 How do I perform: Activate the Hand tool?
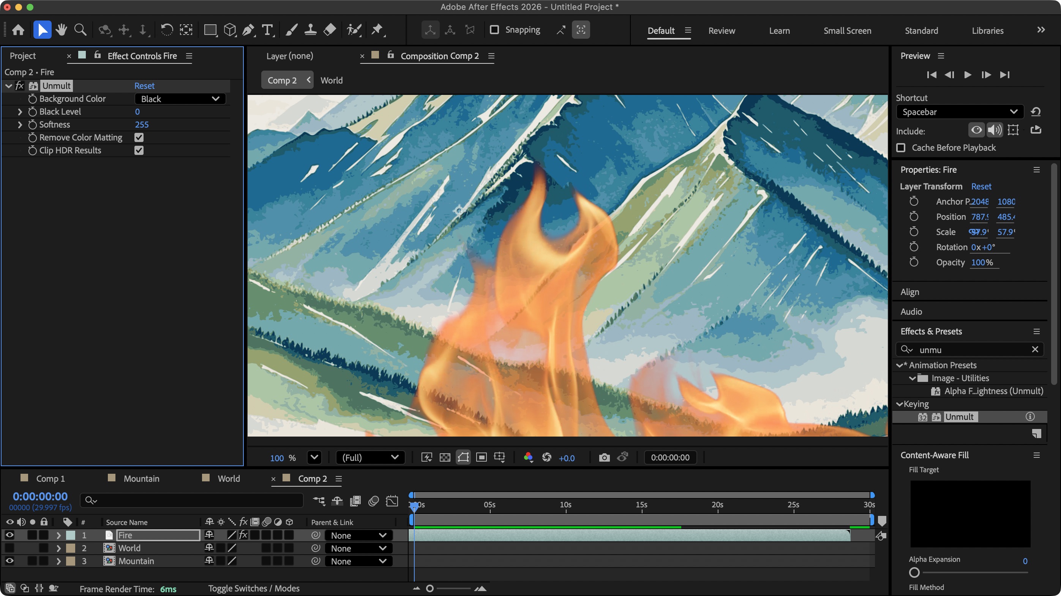[62, 30]
